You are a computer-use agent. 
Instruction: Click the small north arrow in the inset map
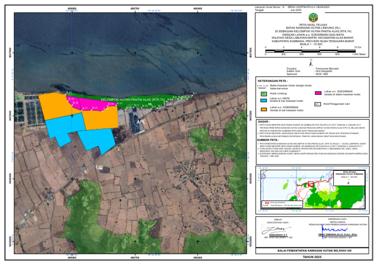click(x=349, y=183)
